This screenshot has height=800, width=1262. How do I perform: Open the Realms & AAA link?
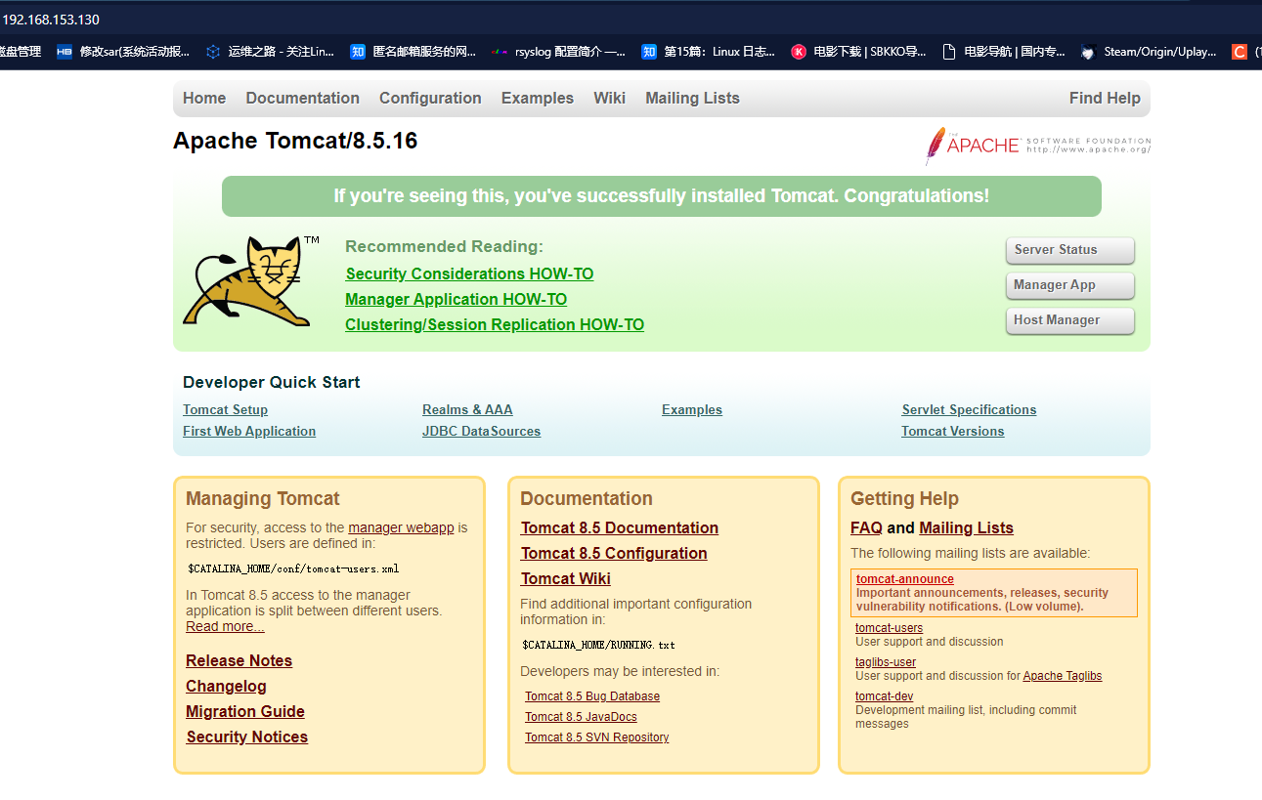(467, 410)
